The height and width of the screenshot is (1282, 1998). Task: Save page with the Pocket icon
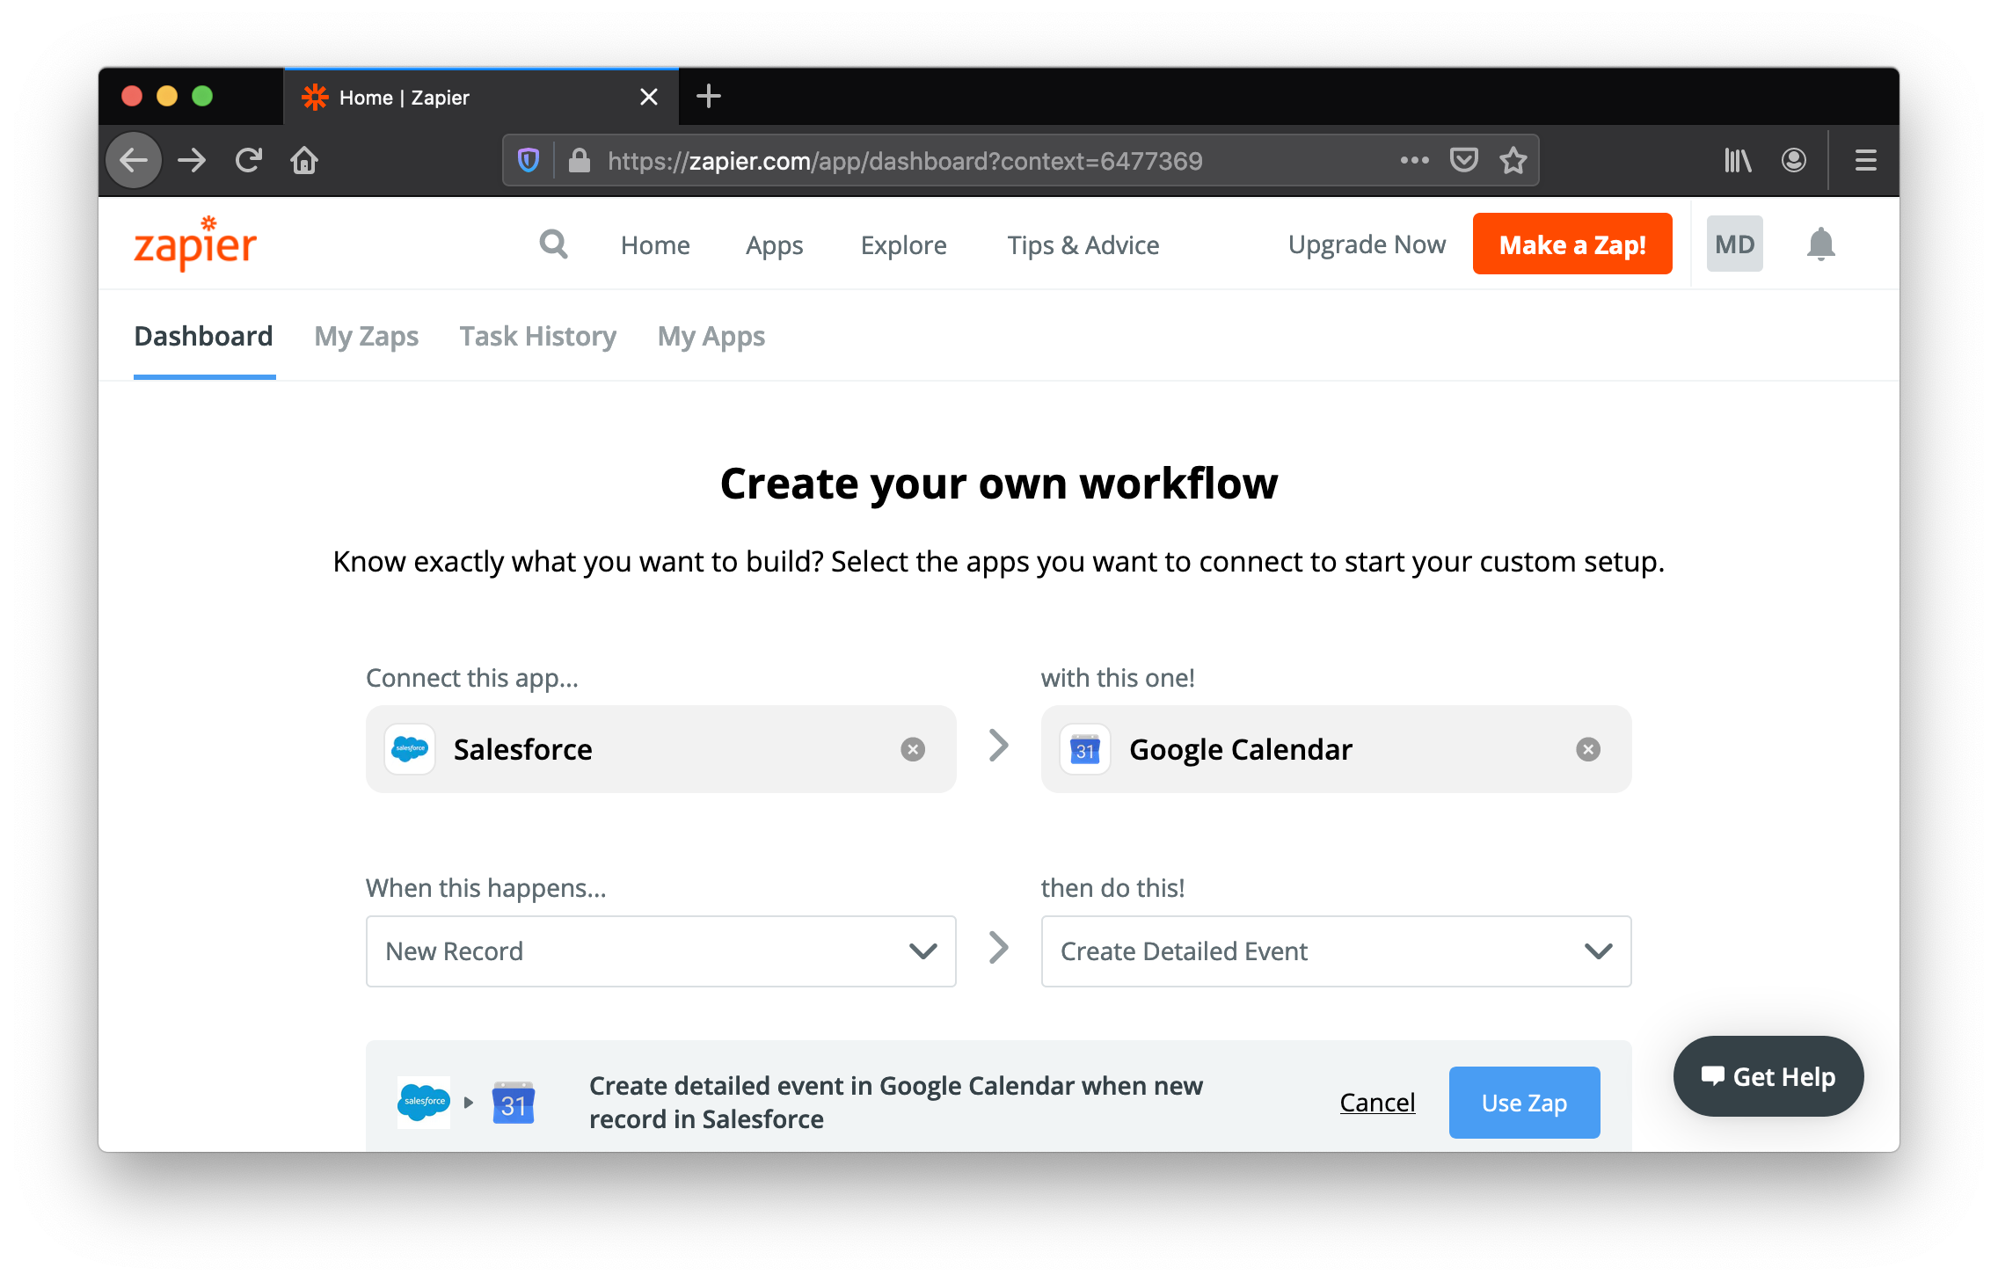[1463, 160]
